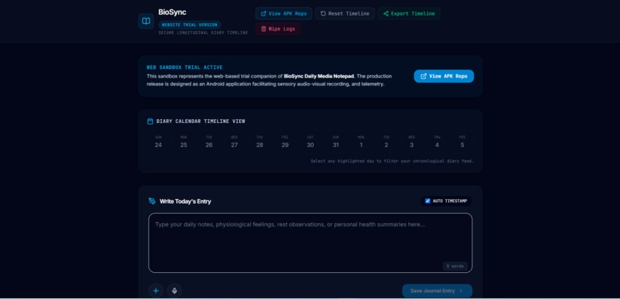Viewport: 620px width, 299px height.
Task: Click the Diary Calendar Timeline View heading
Action: pyautogui.click(x=201, y=121)
